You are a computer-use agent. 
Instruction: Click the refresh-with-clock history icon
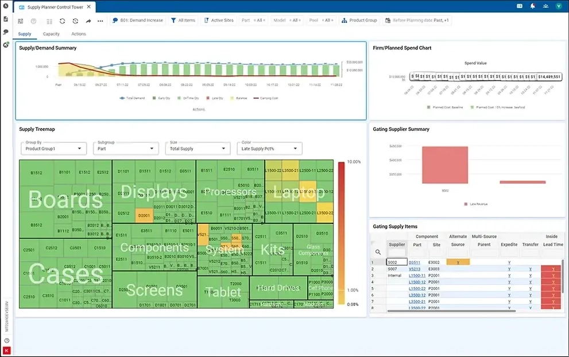[x=75, y=21]
